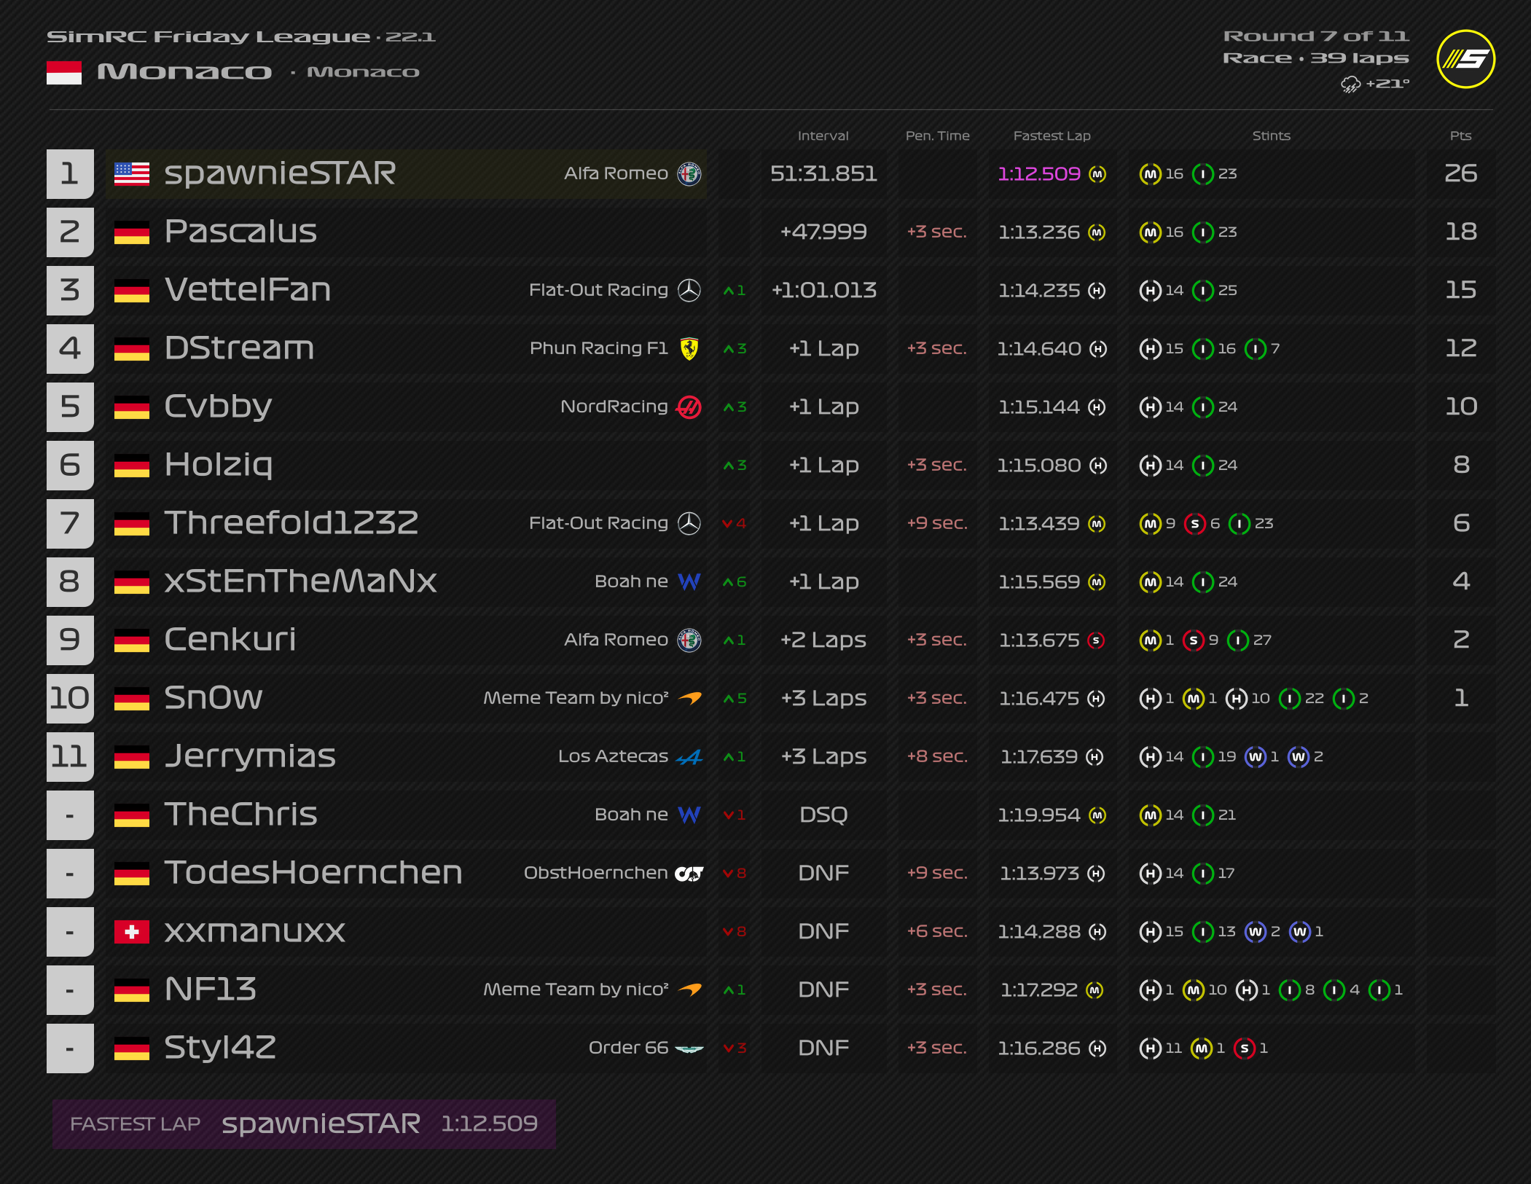1531x1184 pixels.
Task: Click spawnieSTAR's Alfa Romeo team logo
Action: [x=689, y=173]
